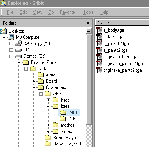This screenshot has height=149, width=149.
Task: Click the Boarder Zone folder icon
Action: 26,62
